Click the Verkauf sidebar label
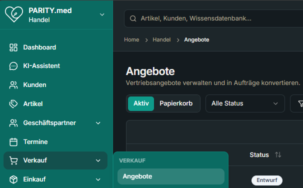303x188 pixels. click(35, 160)
